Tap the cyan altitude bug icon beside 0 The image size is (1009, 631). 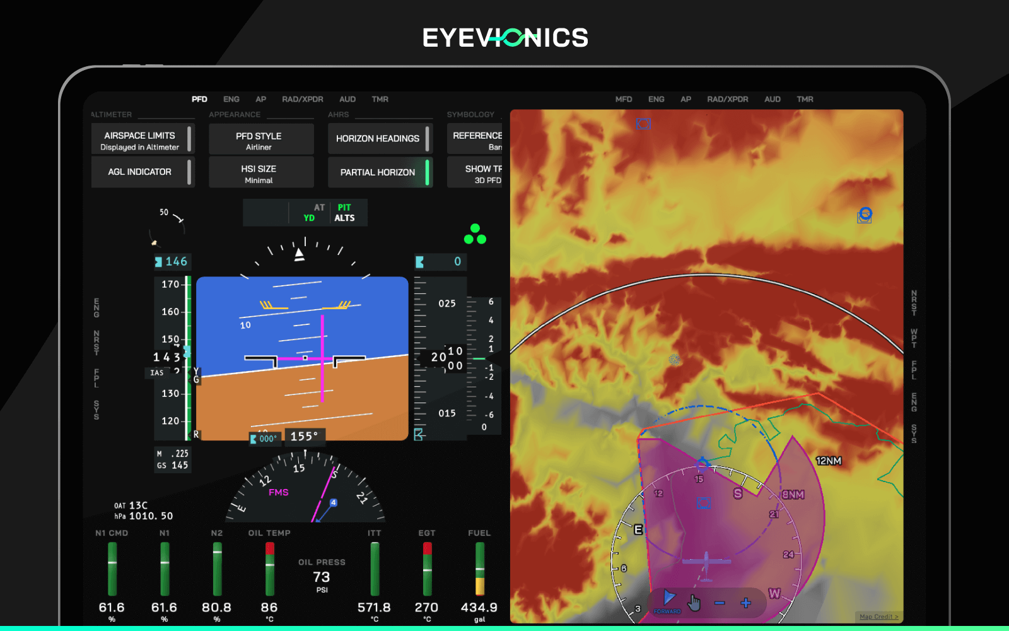(419, 262)
